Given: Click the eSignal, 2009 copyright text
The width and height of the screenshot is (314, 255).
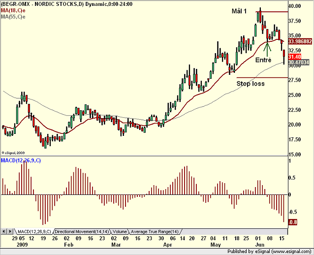Looking at the screenshot, I should pos(13,153).
